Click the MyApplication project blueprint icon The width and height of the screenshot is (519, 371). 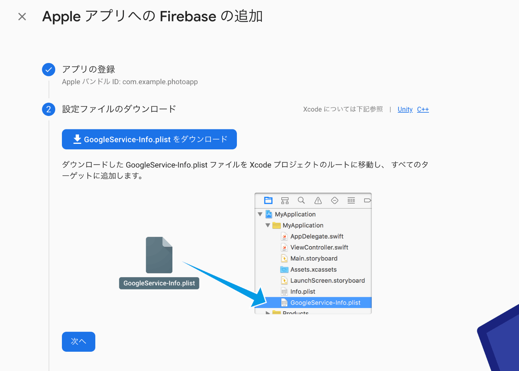point(269,214)
